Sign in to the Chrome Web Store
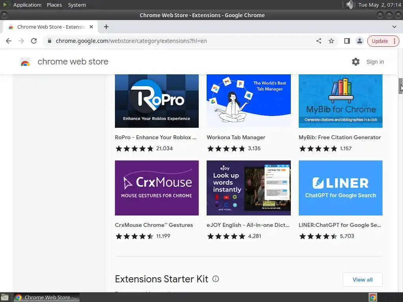Viewport: 403px width, 302px height. click(x=375, y=62)
